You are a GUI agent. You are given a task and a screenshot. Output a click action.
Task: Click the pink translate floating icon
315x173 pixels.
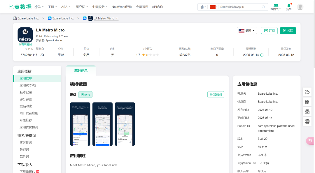click(310, 141)
